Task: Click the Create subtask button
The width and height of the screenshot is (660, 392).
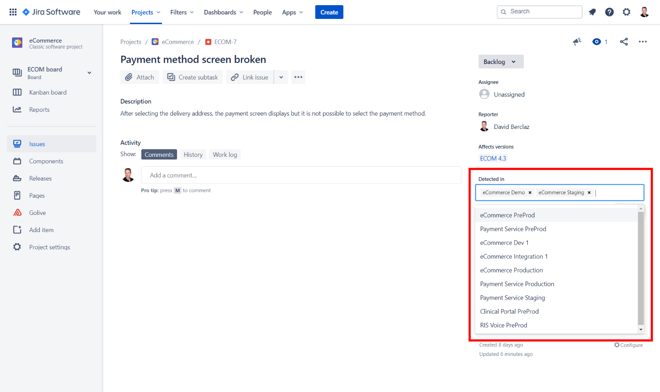Action: (x=192, y=77)
